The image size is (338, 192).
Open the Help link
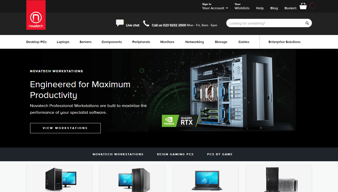[x=260, y=8]
